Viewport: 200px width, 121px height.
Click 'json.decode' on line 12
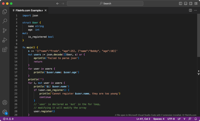click(54, 55)
